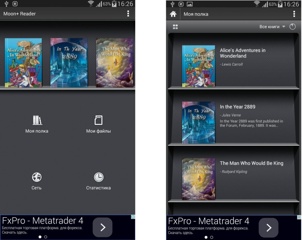The image size is (302, 240).
Task: Click the title 'In the Year 2889' in list
Action: click(x=237, y=107)
